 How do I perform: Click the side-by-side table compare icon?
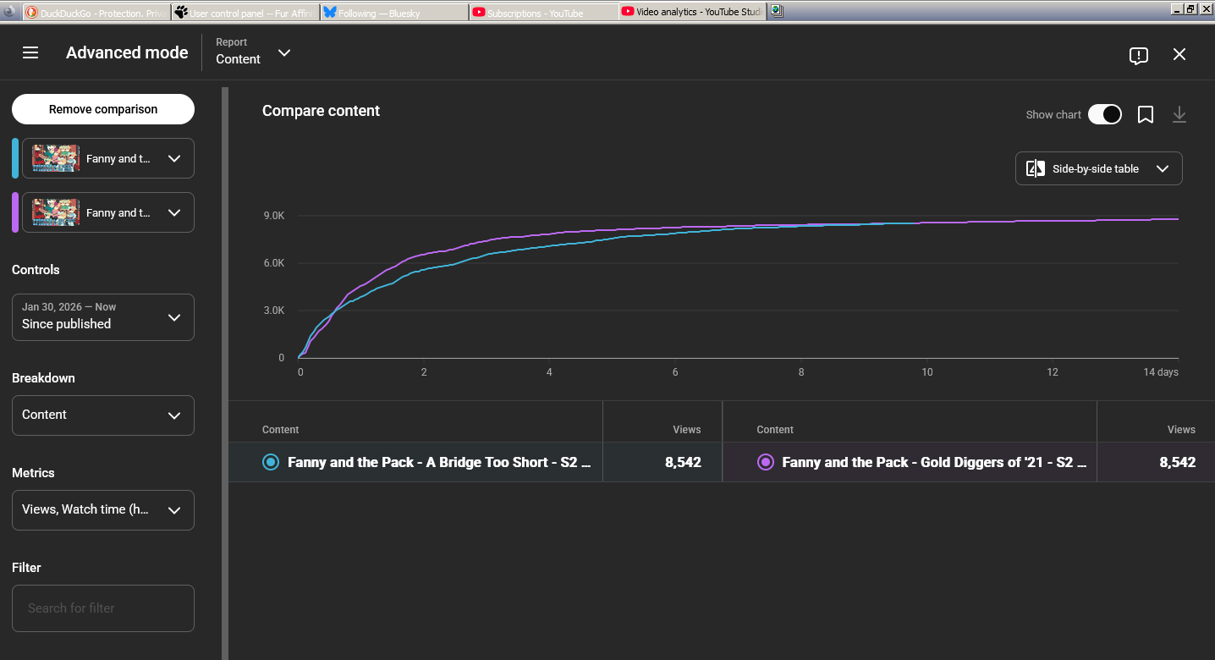[1035, 168]
